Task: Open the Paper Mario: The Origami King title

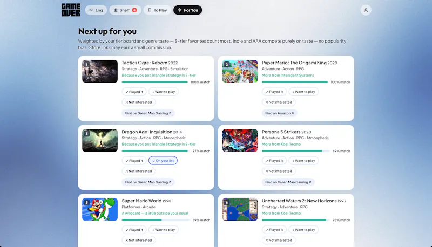Action: (x=294, y=63)
